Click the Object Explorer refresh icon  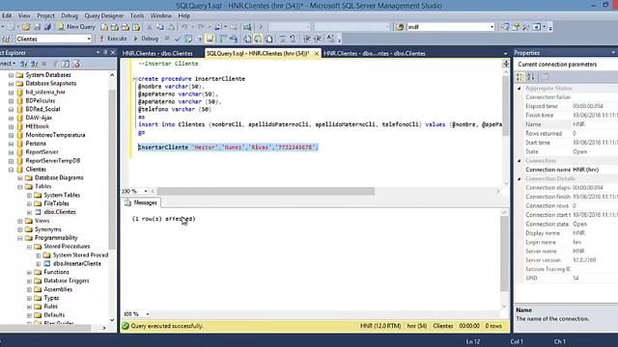66,64
